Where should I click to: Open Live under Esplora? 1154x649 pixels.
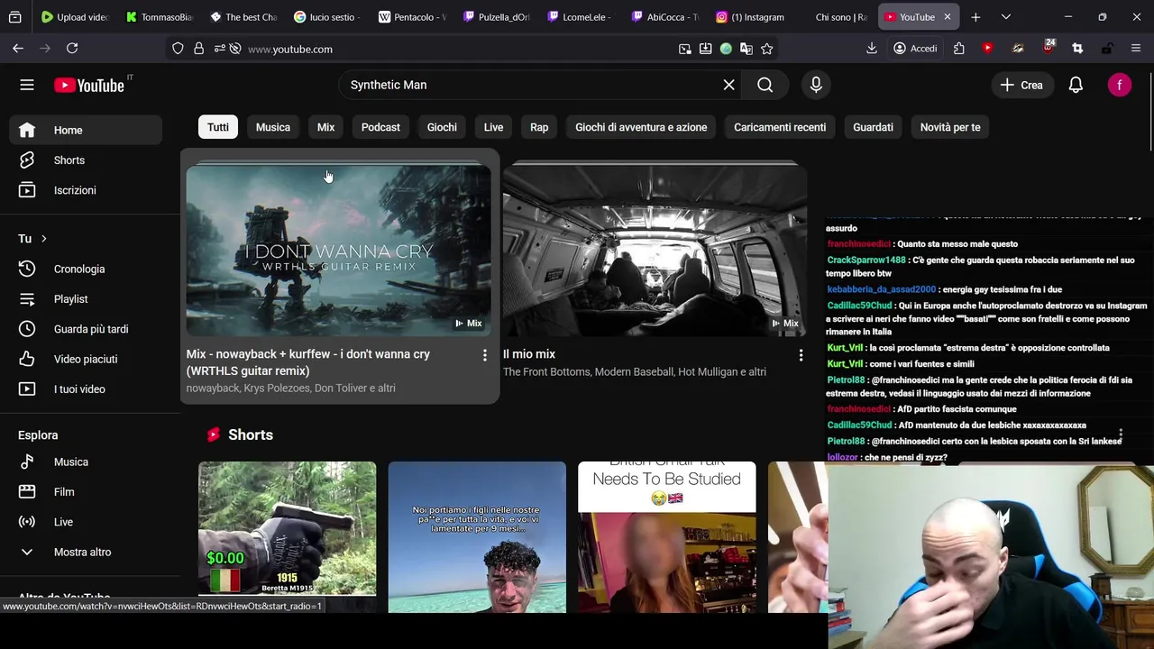(x=86, y=522)
